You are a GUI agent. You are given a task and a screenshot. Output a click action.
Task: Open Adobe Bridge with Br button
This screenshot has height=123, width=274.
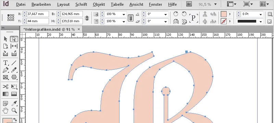coord(189,4)
